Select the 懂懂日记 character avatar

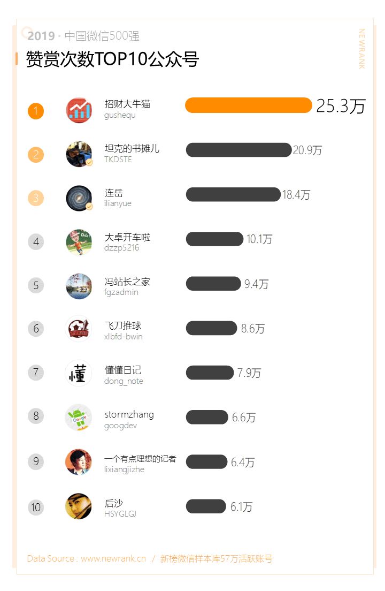(79, 373)
